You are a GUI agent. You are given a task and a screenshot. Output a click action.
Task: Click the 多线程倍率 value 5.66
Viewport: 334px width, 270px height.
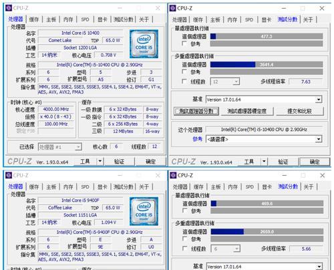pyautogui.click(x=306, y=249)
